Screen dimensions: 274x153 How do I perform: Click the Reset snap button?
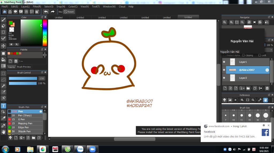[x=69, y=12]
